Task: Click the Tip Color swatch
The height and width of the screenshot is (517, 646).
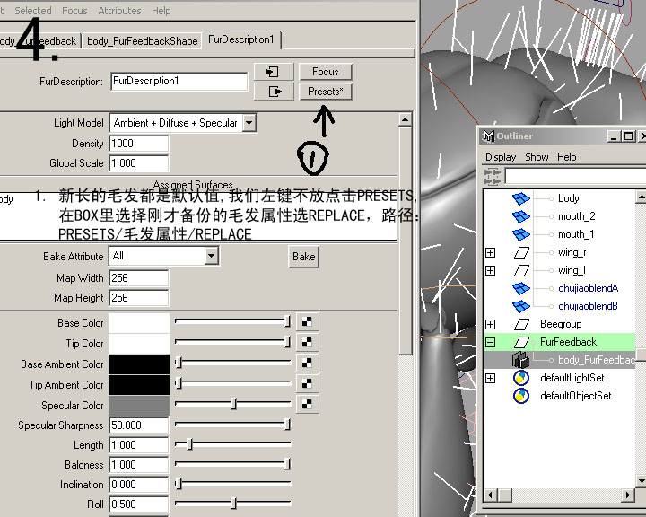Action: (139, 344)
